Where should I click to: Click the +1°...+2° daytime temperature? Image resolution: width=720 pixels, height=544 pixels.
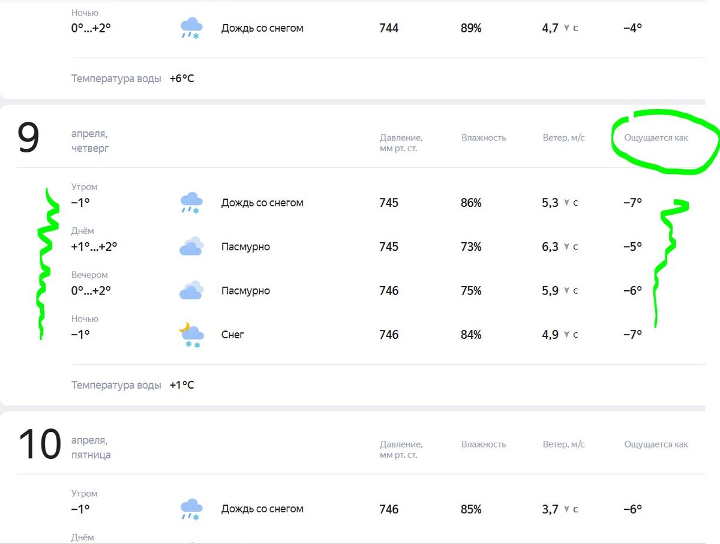pos(94,247)
